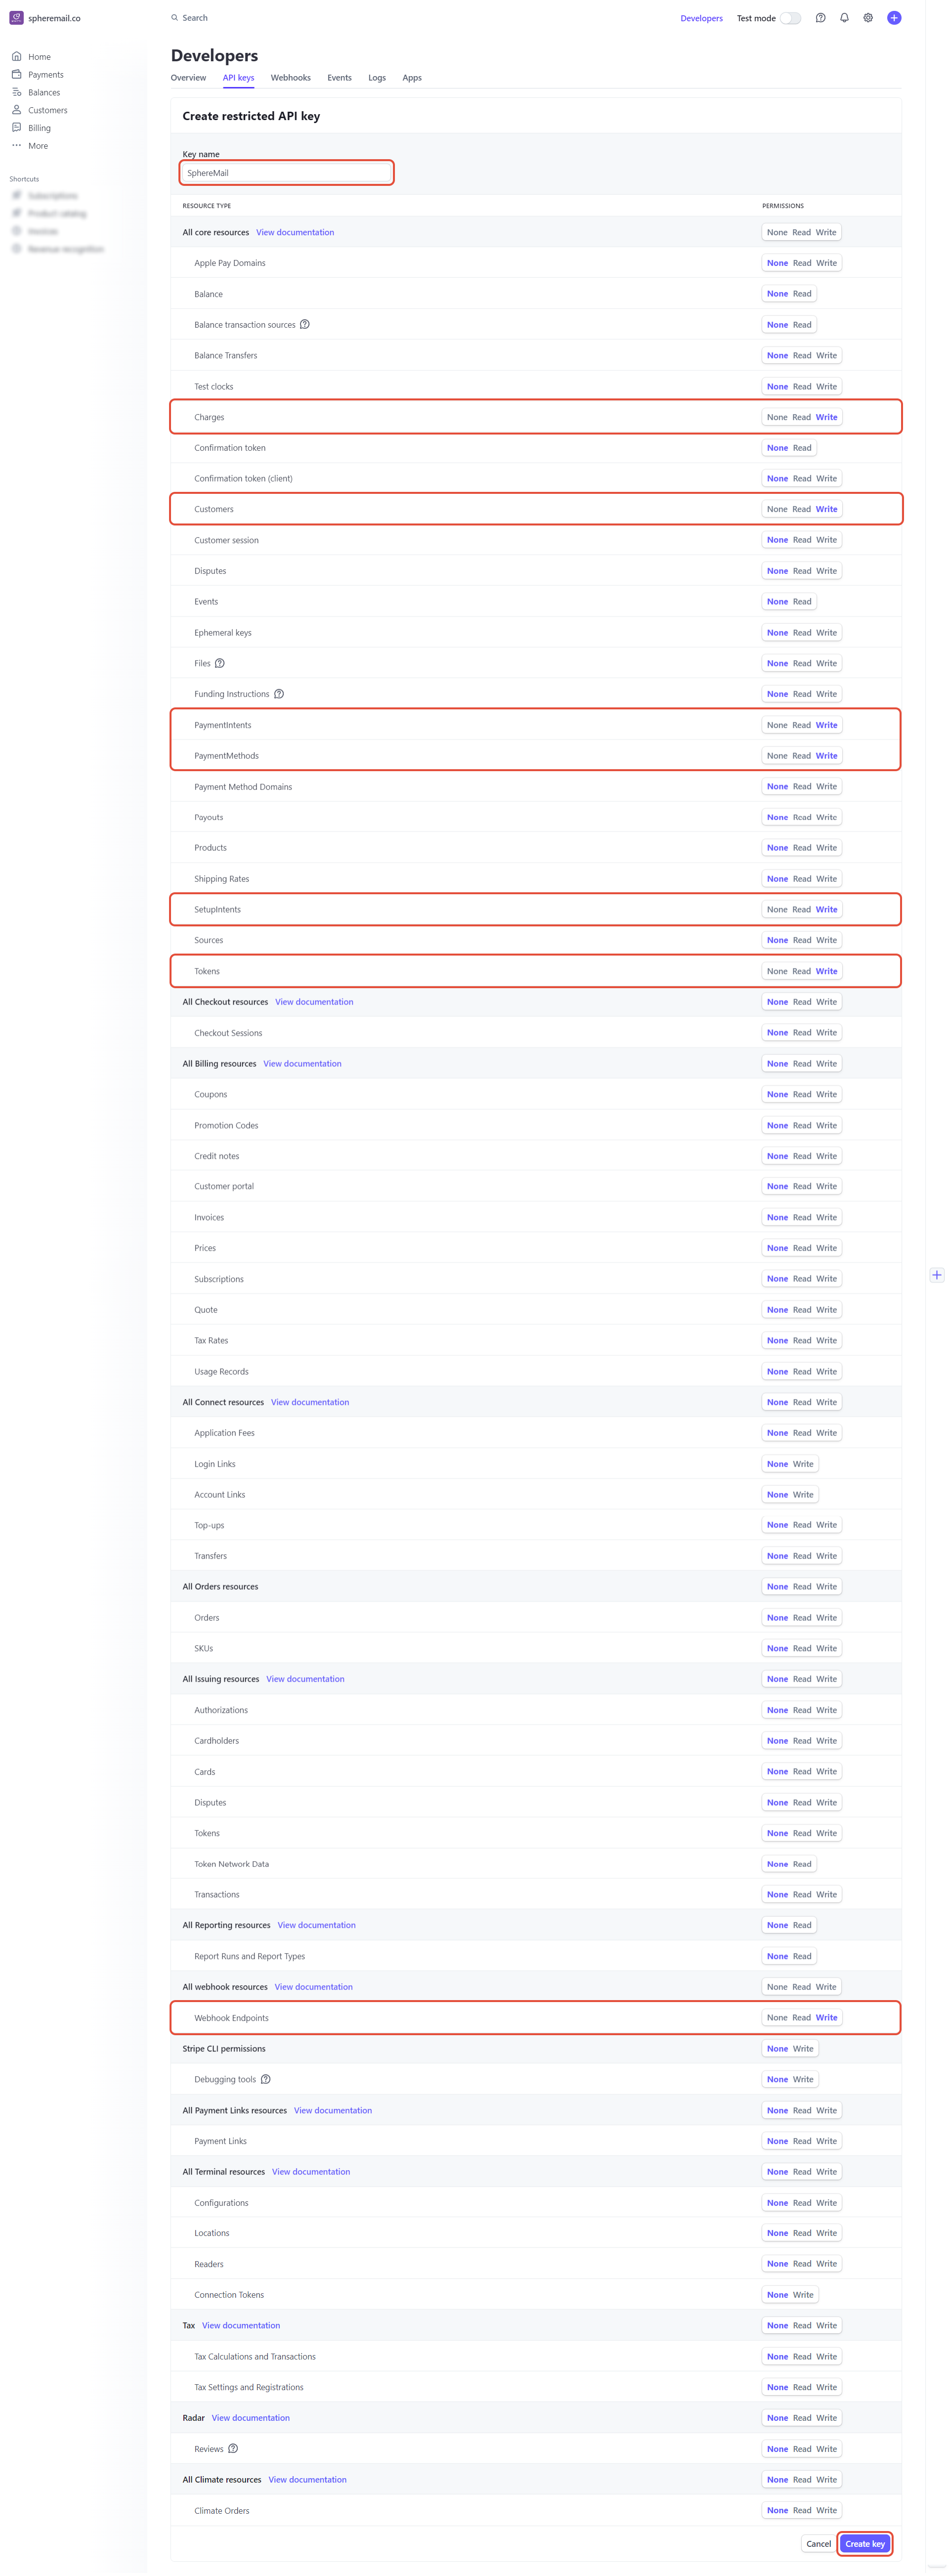Viewport: 949px width, 2576px height.
Task: Set Apple Pay Domains permission to Write
Action: click(x=826, y=263)
